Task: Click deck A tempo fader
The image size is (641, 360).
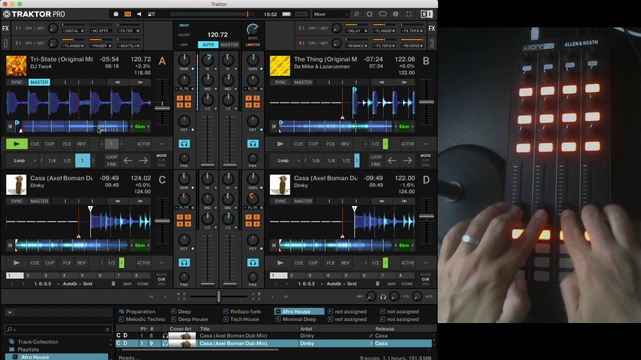Action: coord(162,107)
